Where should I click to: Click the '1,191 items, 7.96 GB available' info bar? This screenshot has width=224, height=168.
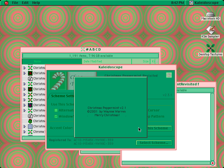tap(90, 55)
